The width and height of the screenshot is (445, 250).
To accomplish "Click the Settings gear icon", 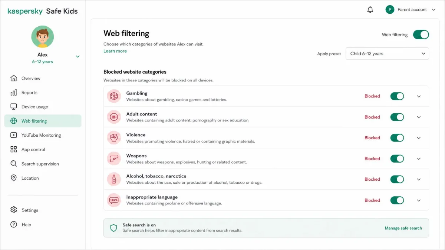I will click(x=14, y=210).
